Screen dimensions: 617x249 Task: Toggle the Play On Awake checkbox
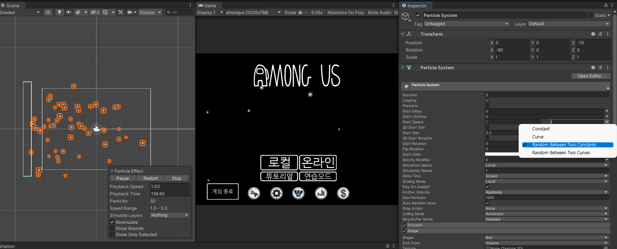coord(487,187)
